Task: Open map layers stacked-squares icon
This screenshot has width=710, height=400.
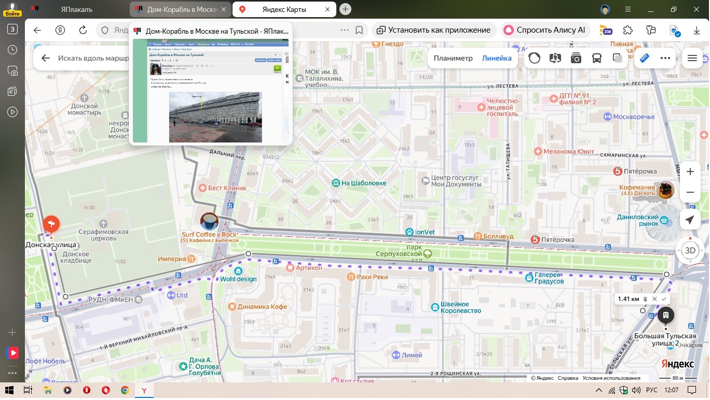Action: 617,58
